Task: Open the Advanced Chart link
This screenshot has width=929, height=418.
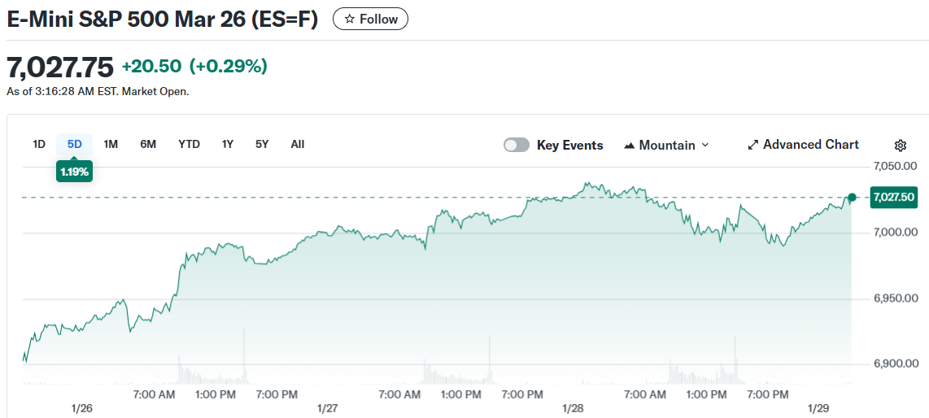Action: coord(810,145)
